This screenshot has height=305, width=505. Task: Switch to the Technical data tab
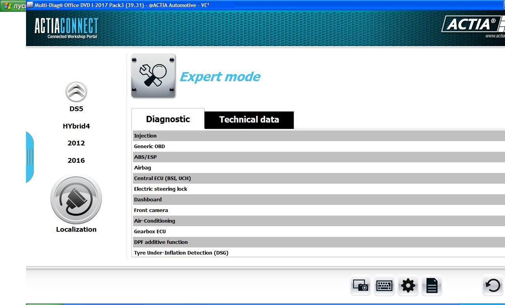pos(249,120)
